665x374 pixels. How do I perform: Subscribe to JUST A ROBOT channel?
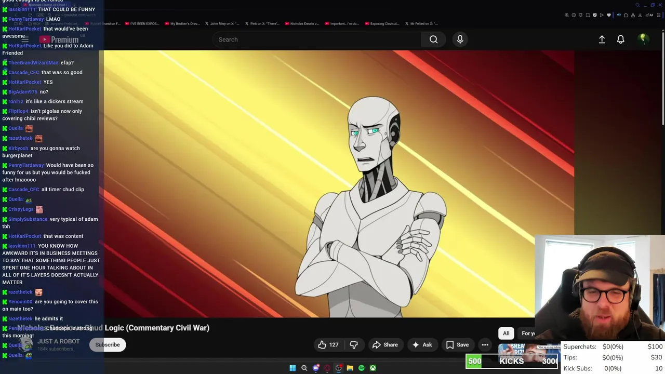click(x=108, y=345)
